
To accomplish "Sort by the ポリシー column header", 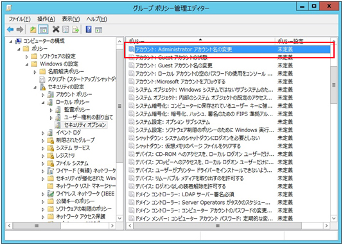I will 200,40.
